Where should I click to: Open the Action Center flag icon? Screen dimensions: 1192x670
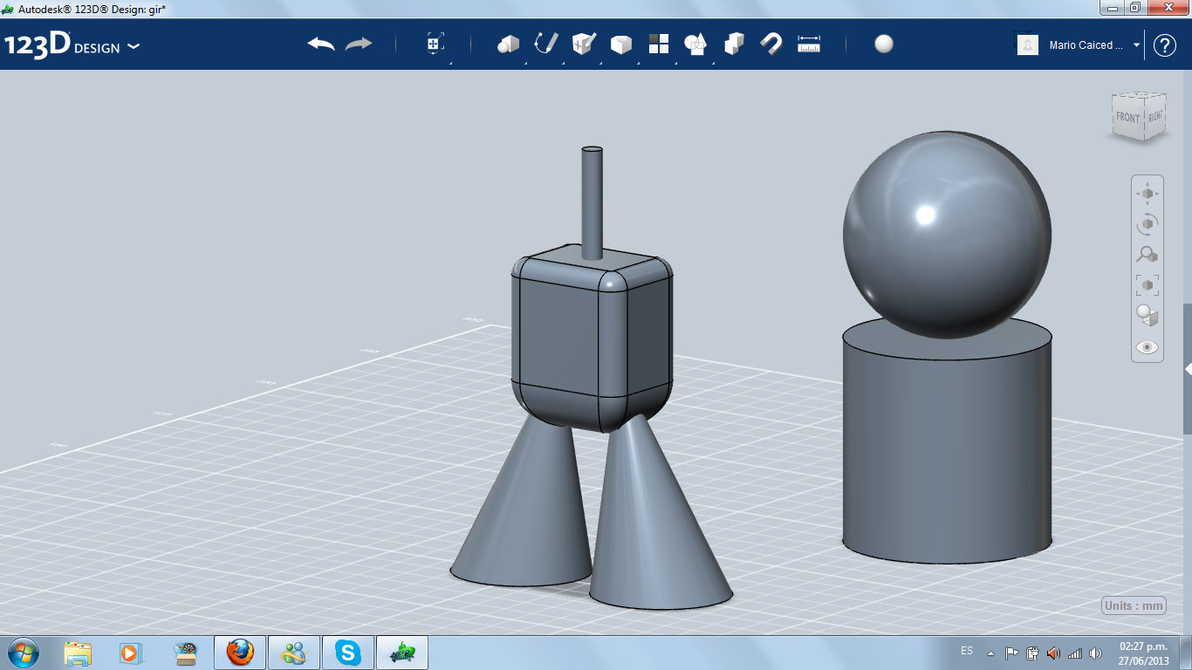pyautogui.click(x=1011, y=653)
